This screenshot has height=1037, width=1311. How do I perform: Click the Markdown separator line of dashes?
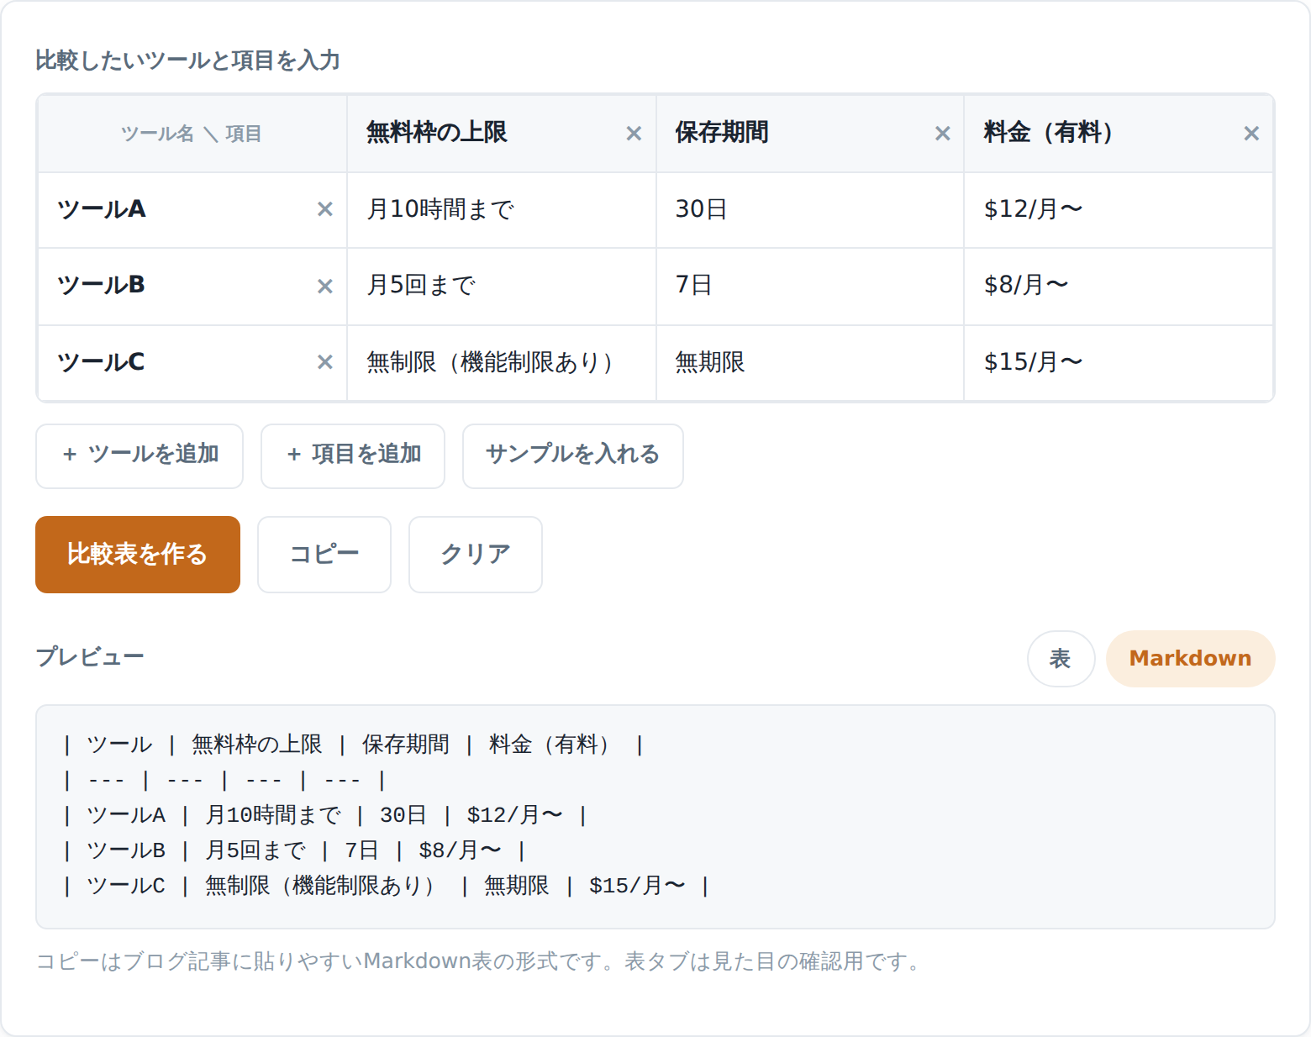(224, 780)
